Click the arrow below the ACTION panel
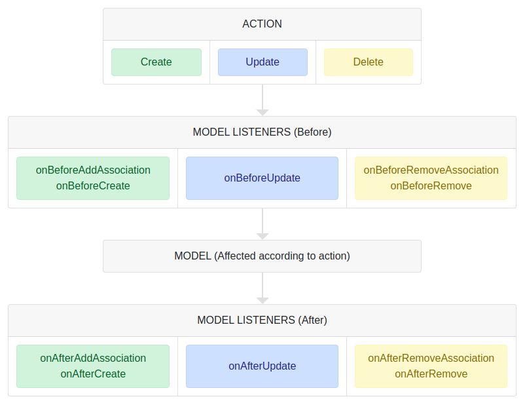Viewport: 525px width, 405px height. [x=262, y=100]
